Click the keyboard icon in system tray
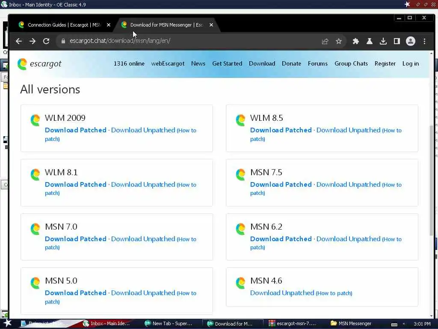The width and height of the screenshot is (438, 329). (394, 325)
